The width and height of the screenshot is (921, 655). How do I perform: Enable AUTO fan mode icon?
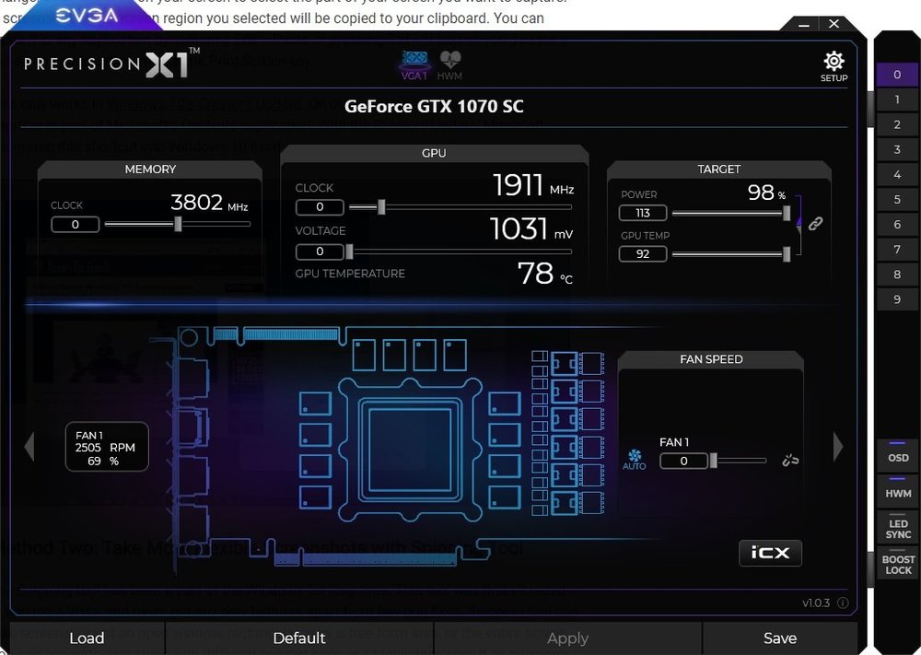634,460
